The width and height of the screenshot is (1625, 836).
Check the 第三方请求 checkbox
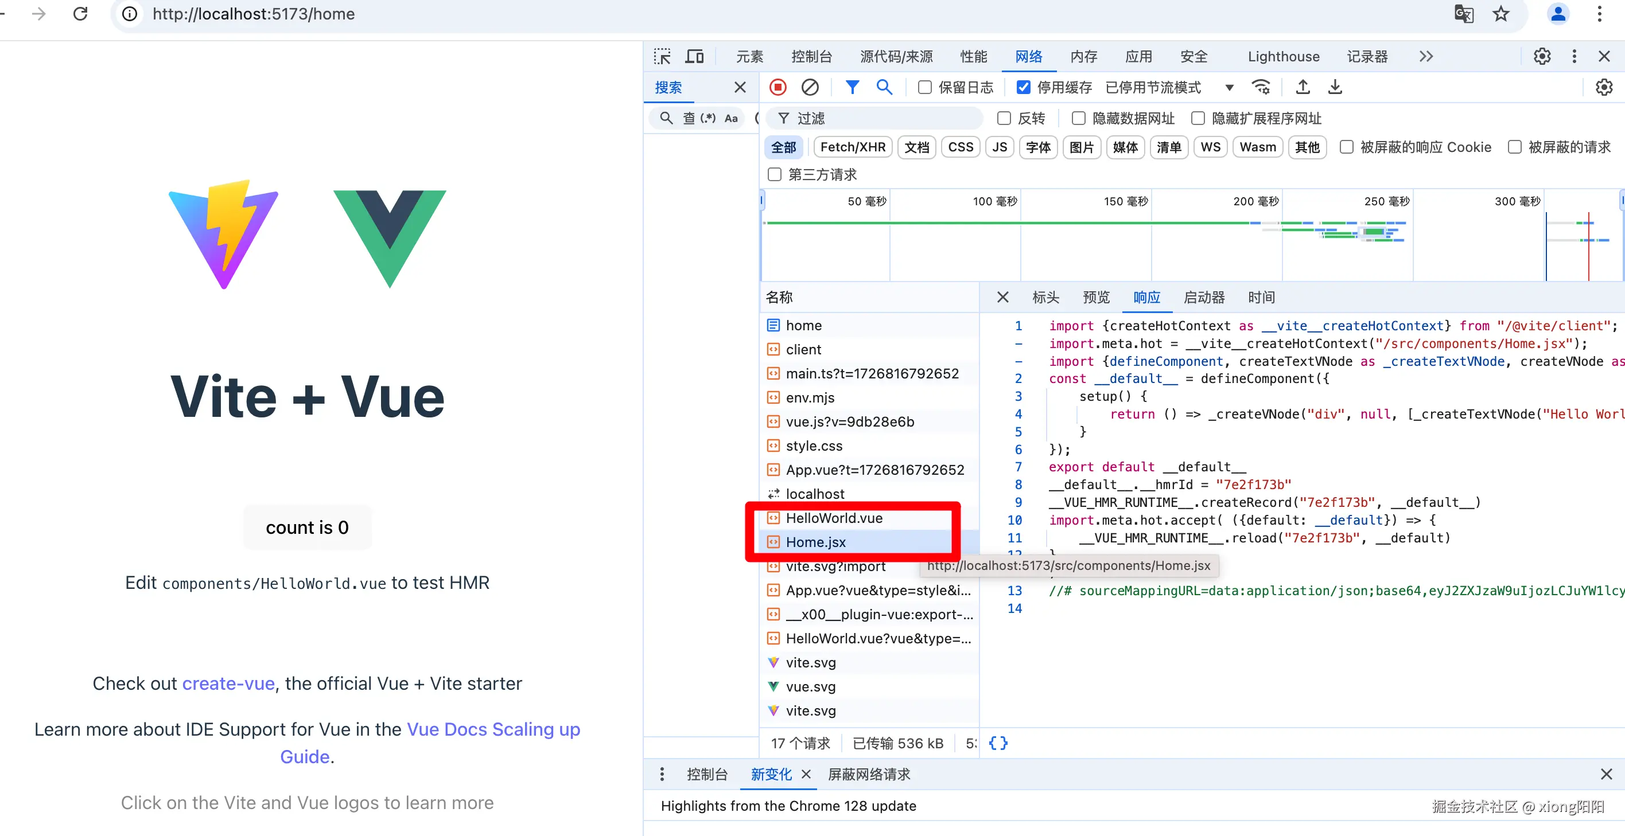coord(775,174)
